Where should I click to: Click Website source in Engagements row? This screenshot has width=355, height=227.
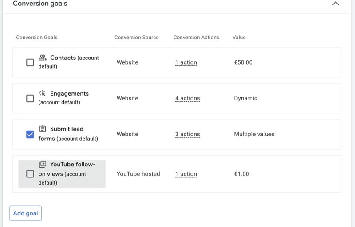[x=127, y=98]
